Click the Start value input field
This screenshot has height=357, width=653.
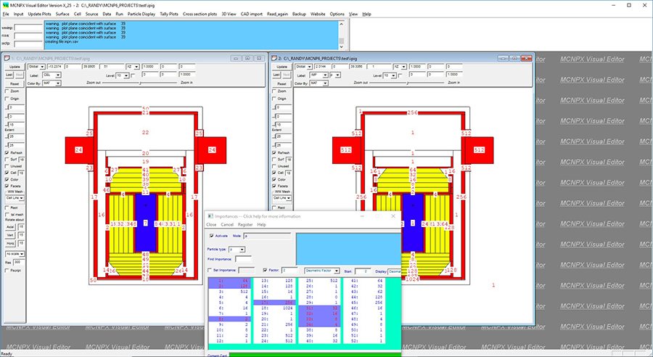tap(363, 271)
